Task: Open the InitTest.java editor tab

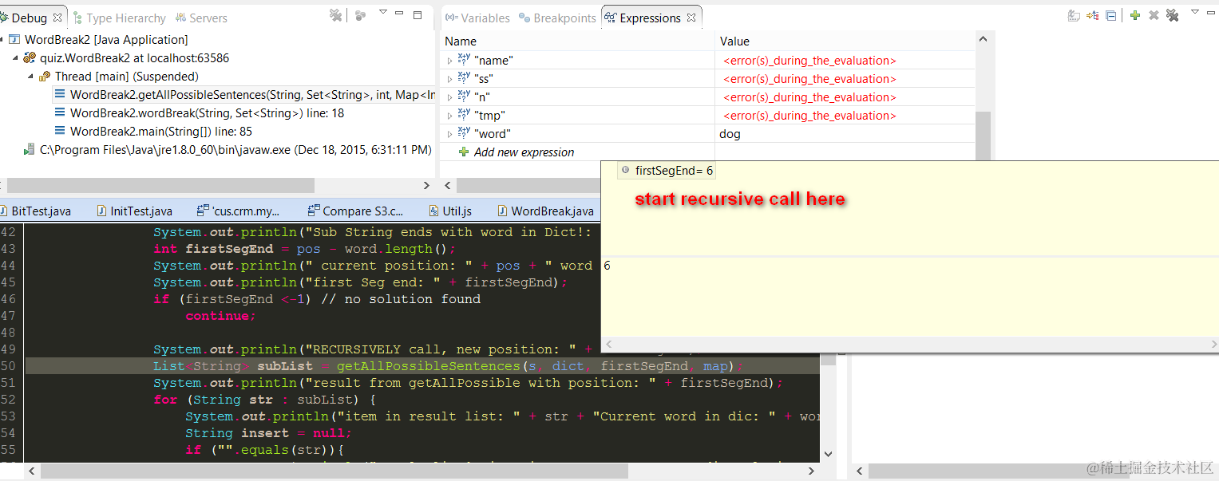Action: coord(135,211)
